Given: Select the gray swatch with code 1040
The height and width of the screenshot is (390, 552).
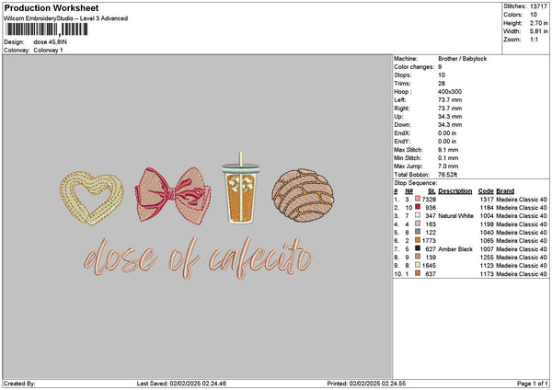Looking at the screenshot, I should click(417, 232).
